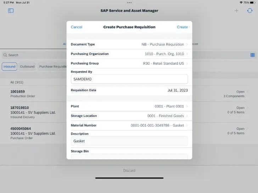The image size is (258, 193).
Task: Tap the search magnifier icon
Action: (x=5, y=55)
